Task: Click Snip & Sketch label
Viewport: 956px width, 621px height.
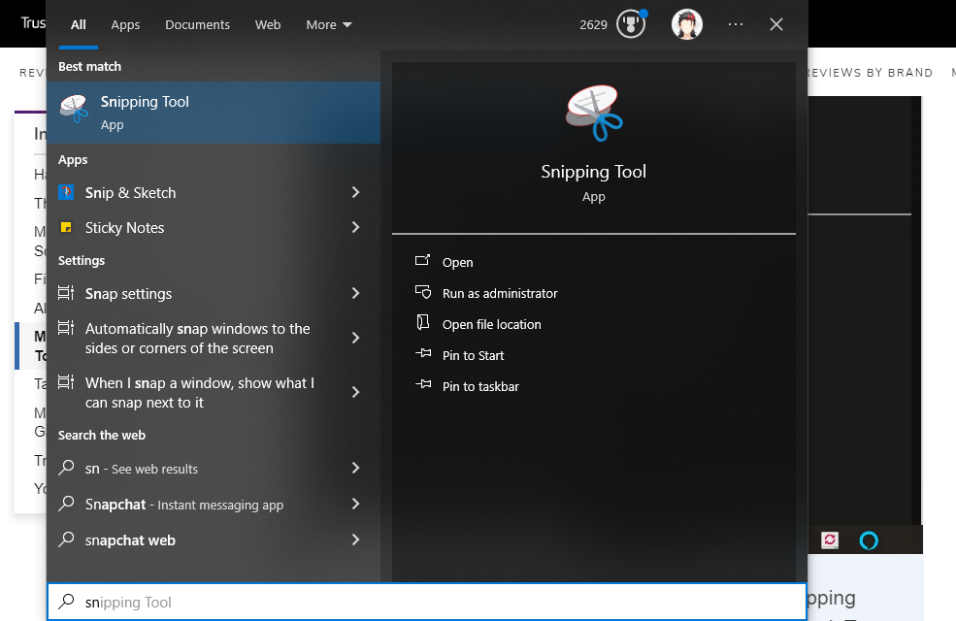Action: pos(130,192)
